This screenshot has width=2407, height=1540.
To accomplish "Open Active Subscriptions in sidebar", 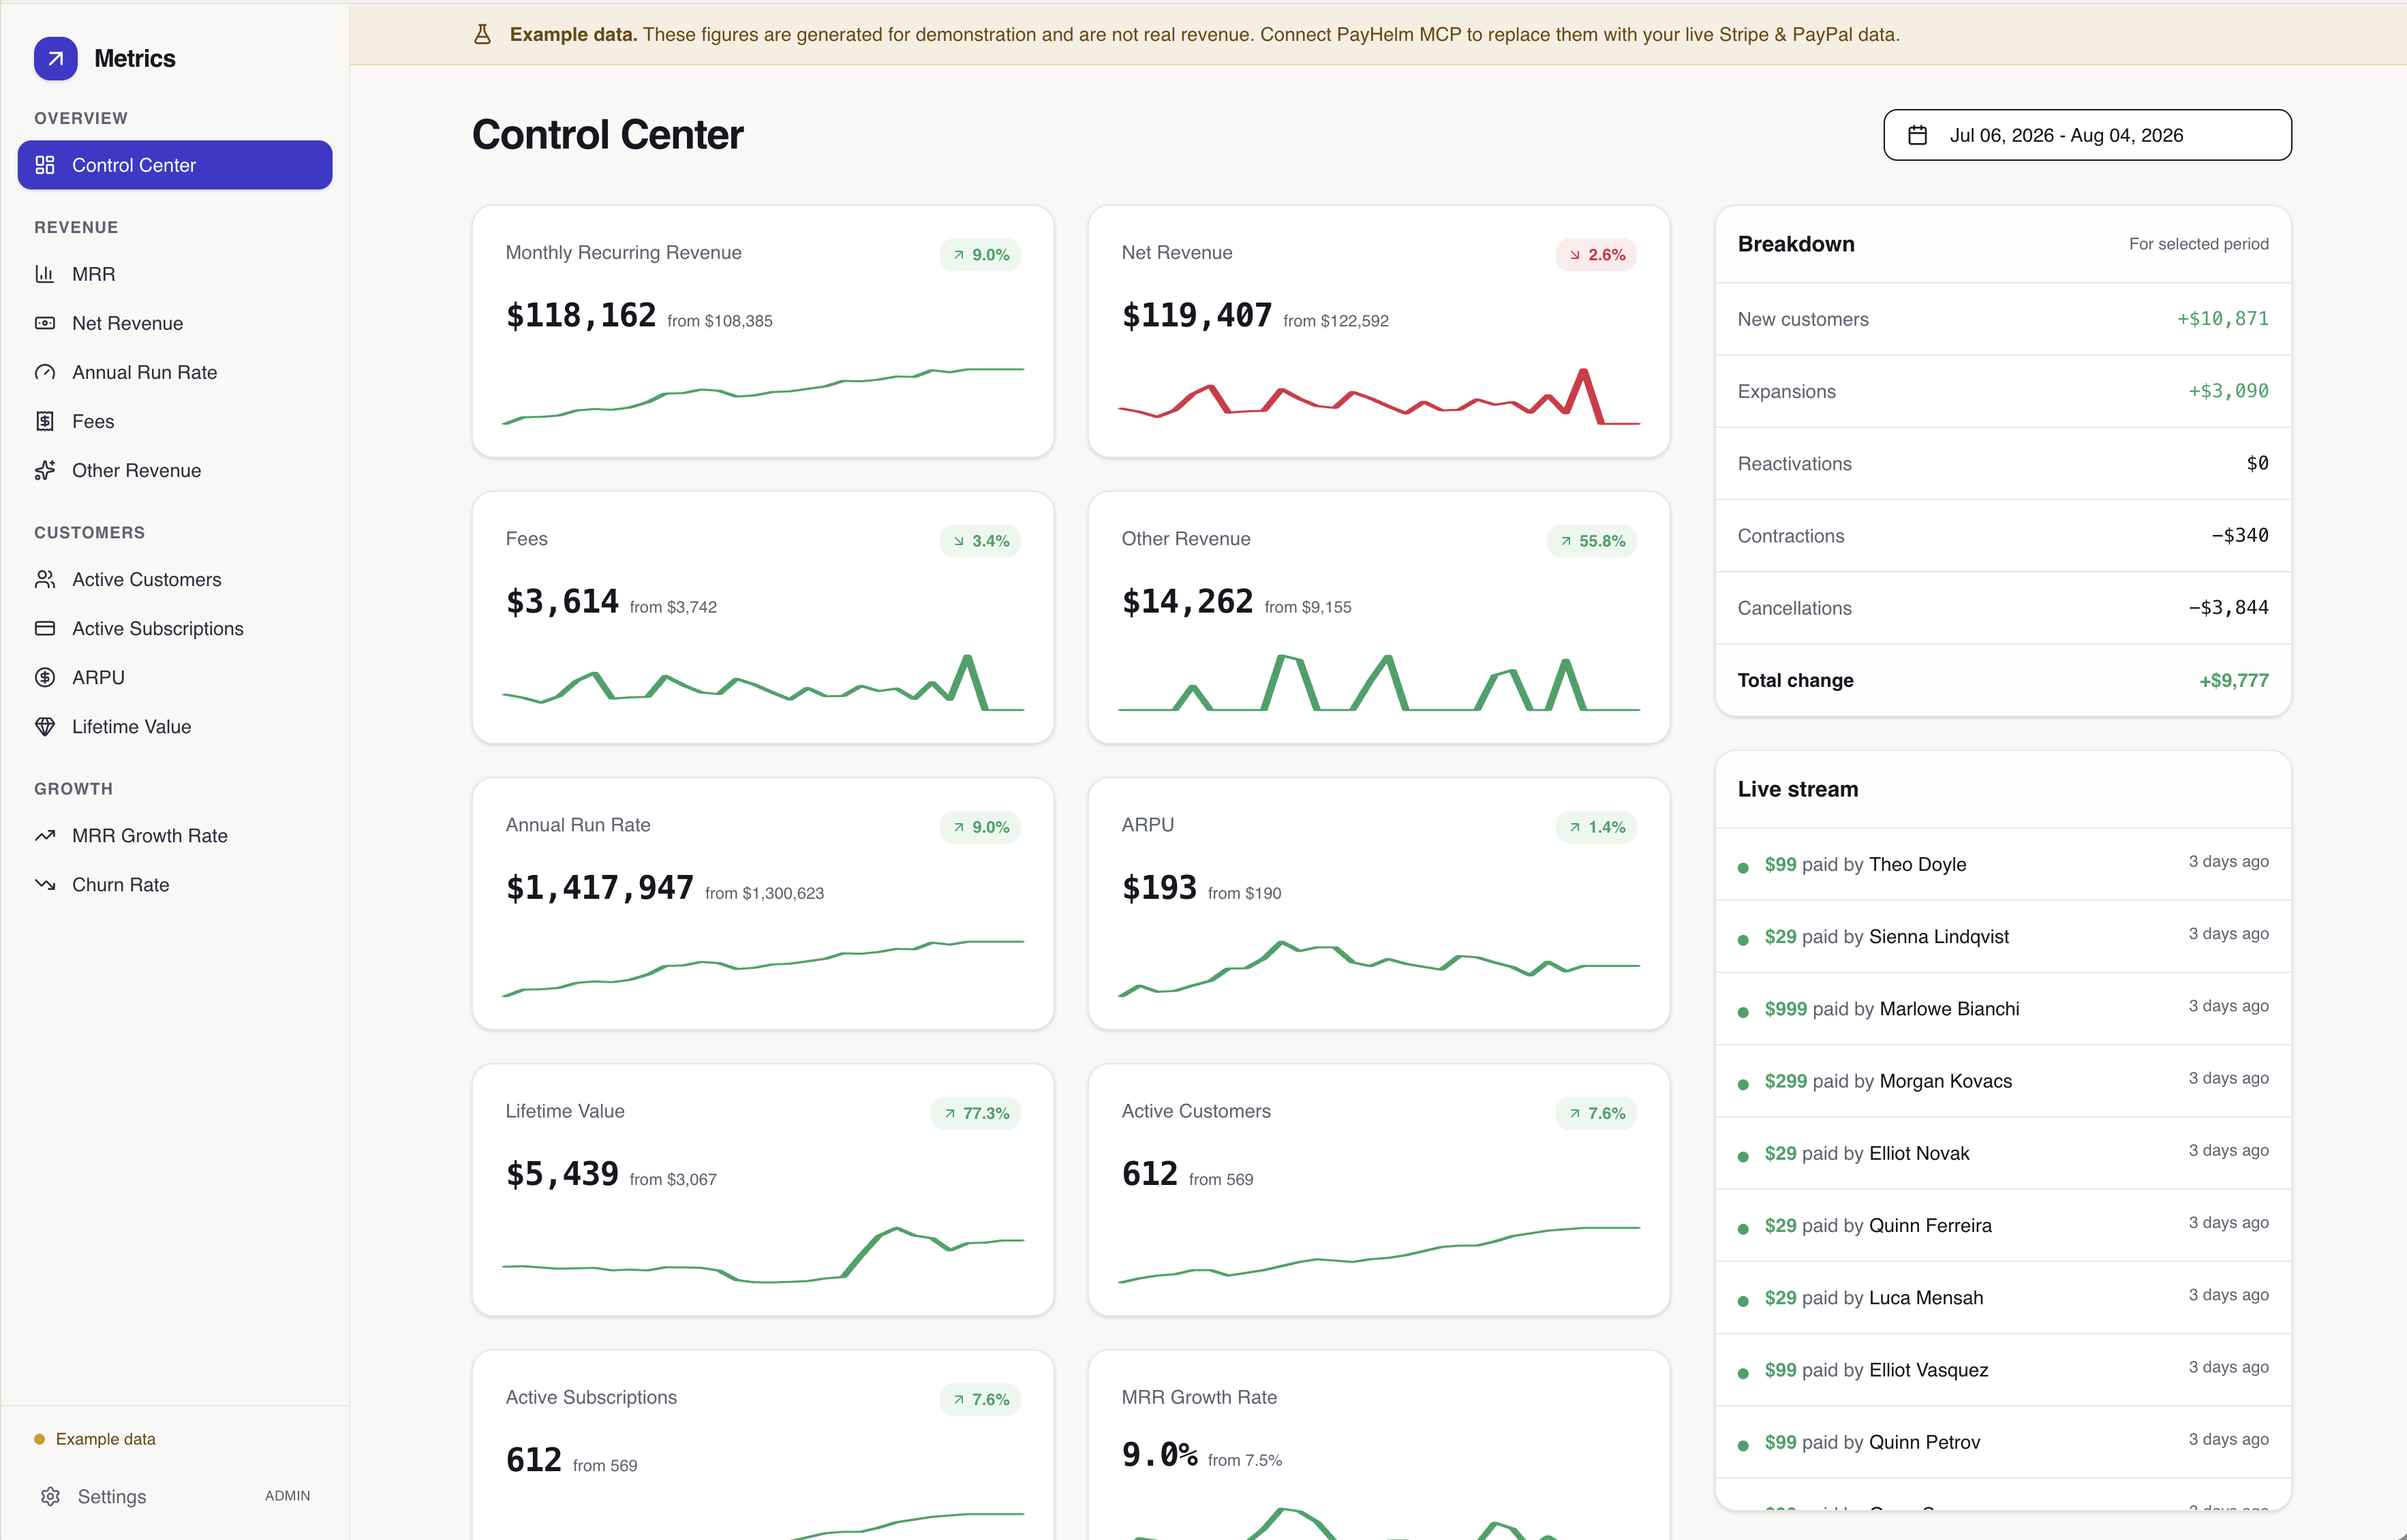I will tap(175, 628).
